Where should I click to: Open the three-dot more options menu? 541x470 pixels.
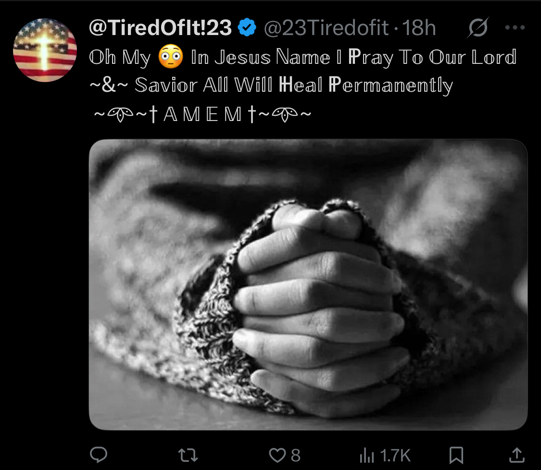click(x=515, y=27)
